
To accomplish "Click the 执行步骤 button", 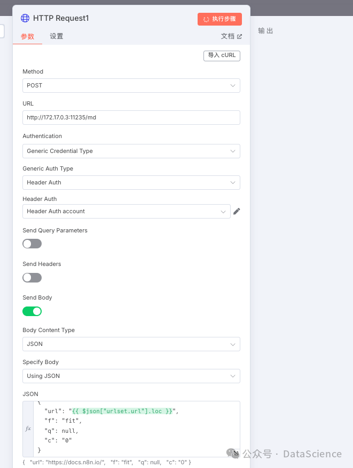I will [x=219, y=19].
